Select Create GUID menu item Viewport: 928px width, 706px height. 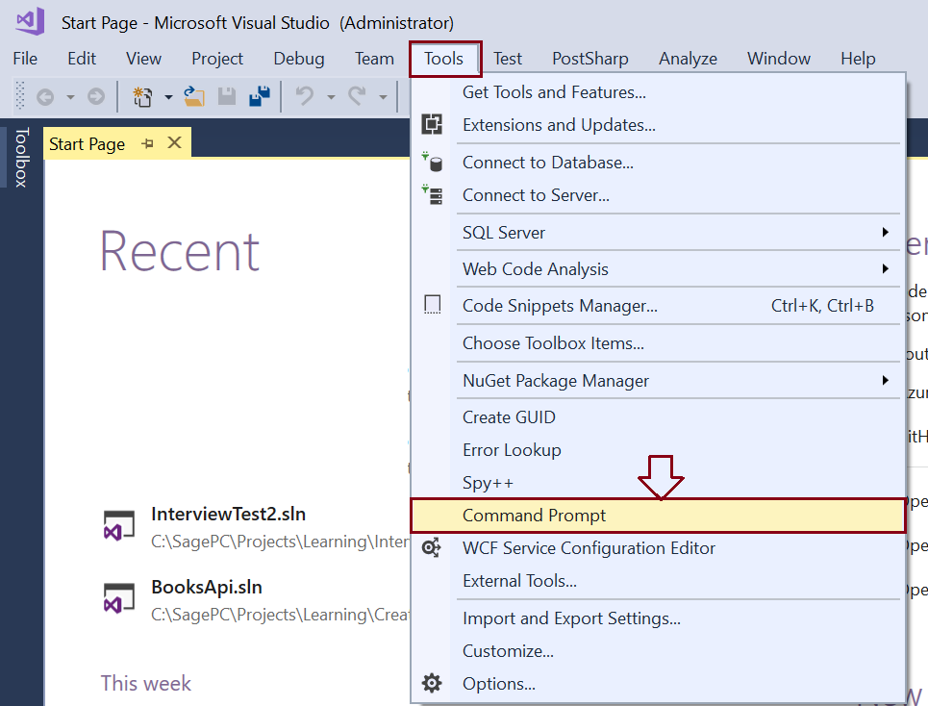[658, 416]
